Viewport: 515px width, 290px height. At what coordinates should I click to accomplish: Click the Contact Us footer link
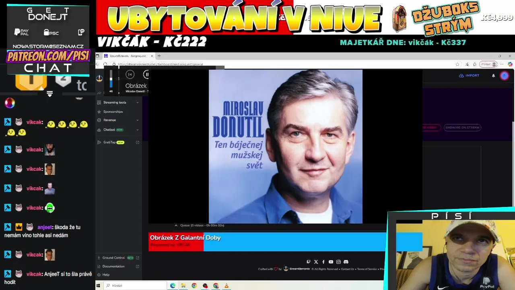point(348,269)
